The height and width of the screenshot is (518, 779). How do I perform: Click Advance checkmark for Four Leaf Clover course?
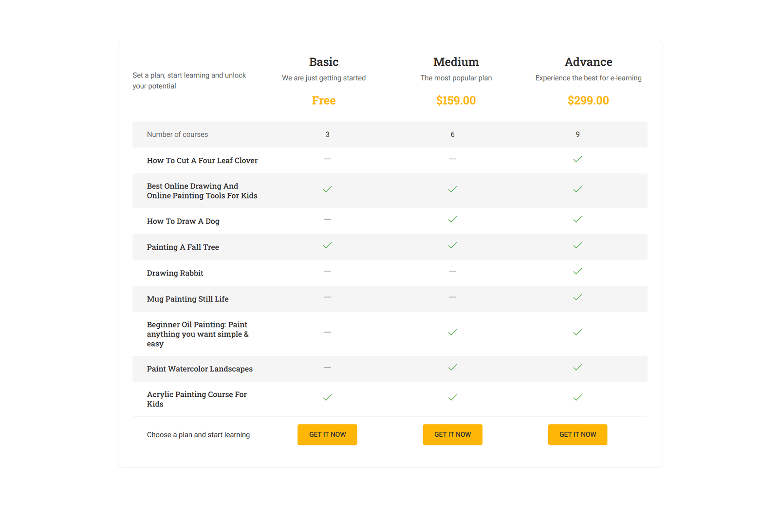pyautogui.click(x=577, y=159)
